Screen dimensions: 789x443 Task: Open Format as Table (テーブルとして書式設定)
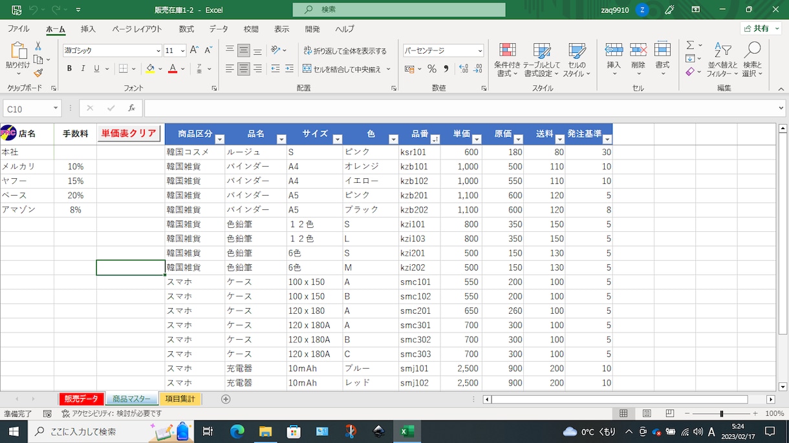[542, 60]
